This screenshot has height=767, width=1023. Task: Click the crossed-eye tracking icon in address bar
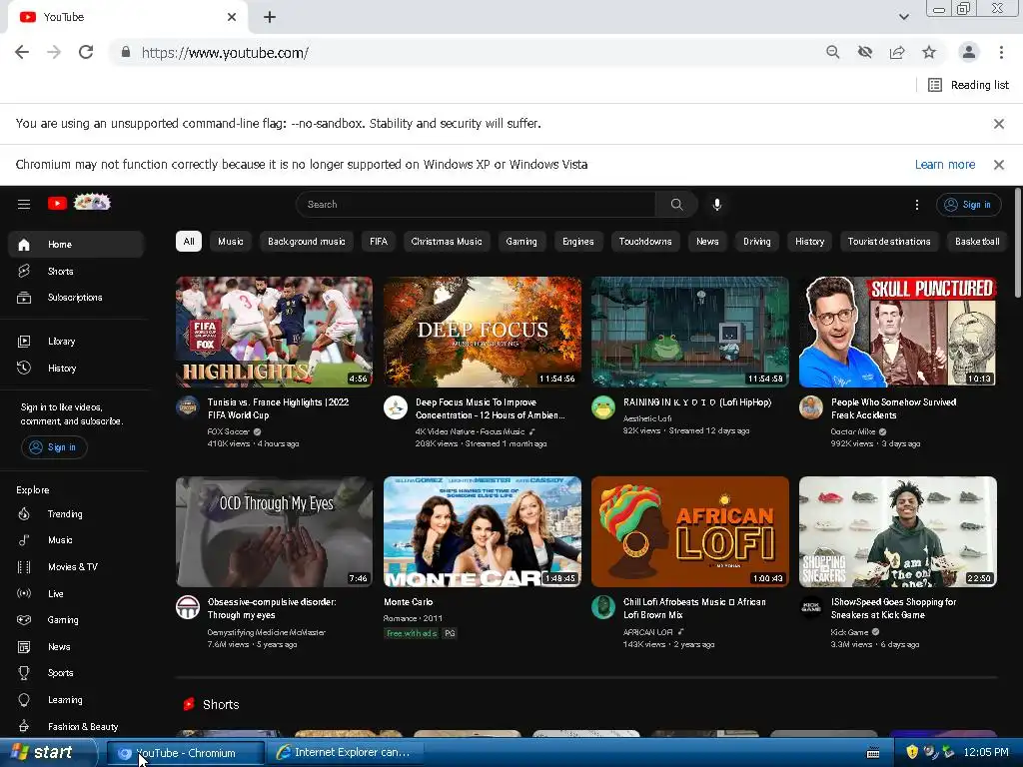click(x=865, y=52)
